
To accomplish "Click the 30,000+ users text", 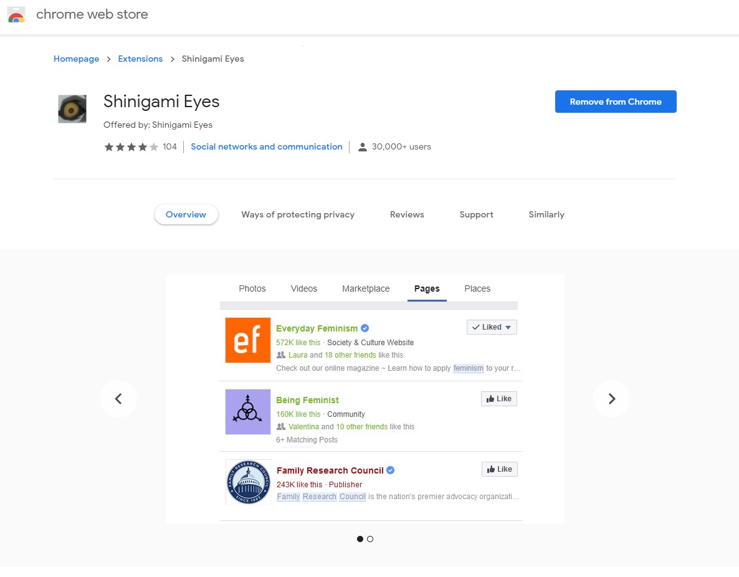I will point(401,146).
